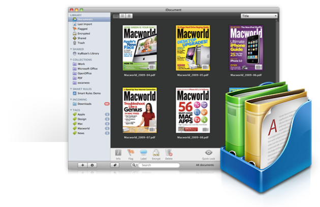
Task: Select Macworld_2009-07.pdf thumbnail
Action: click(140, 110)
